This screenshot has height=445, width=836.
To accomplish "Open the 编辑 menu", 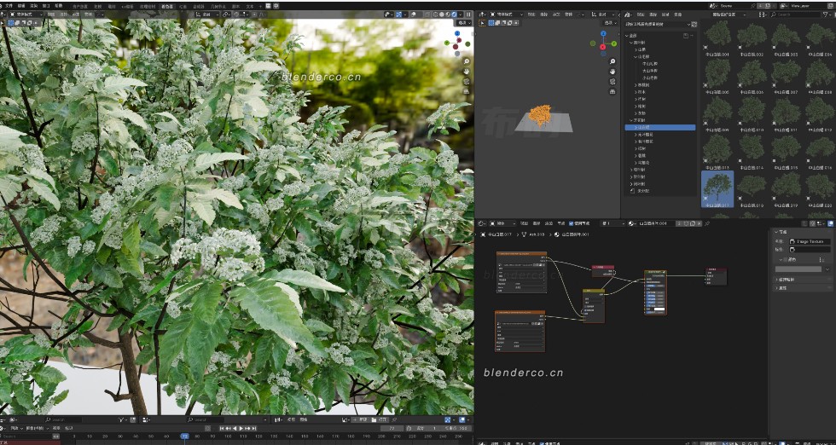I will (x=21, y=6).
